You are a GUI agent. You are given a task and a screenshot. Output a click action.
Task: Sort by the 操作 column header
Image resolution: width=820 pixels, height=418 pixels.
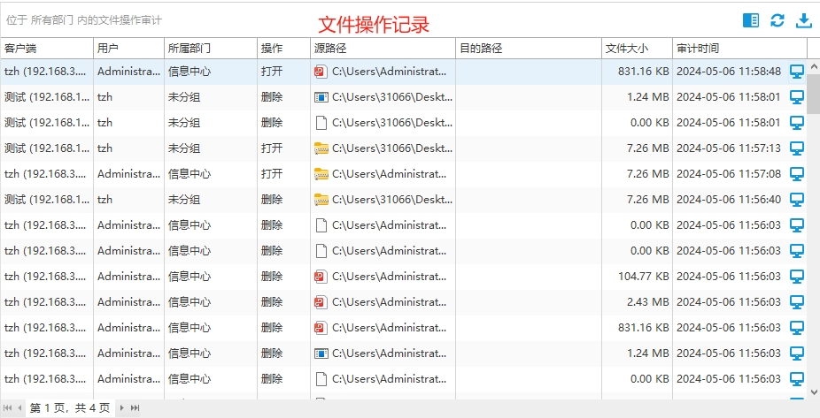pos(284,49)
